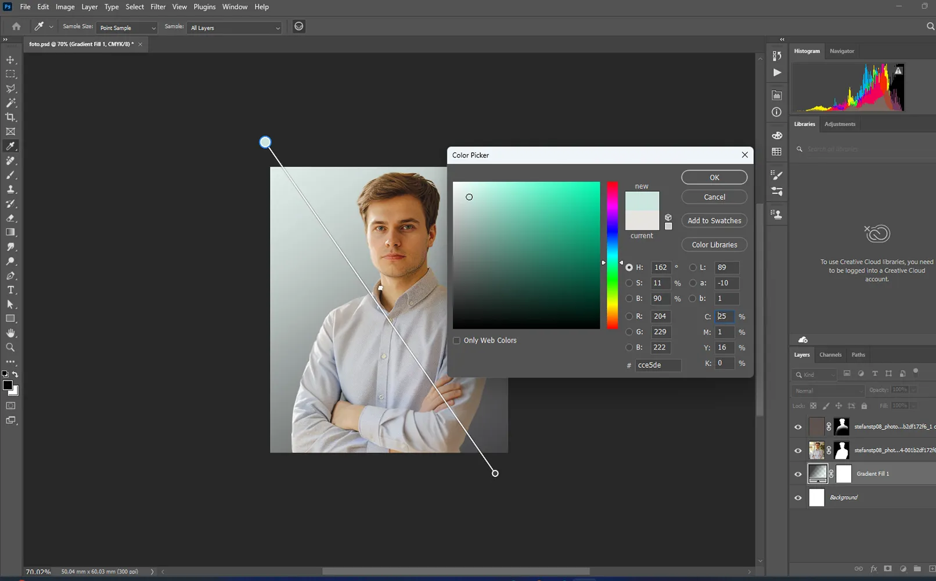The image size is (936, 581).
Task: Open the layer Kind filter dropdown
Action: [x=815, y=375]
